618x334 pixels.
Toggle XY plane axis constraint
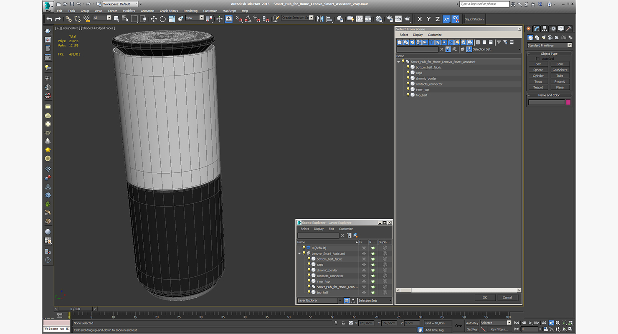click(x=446, y=19)
